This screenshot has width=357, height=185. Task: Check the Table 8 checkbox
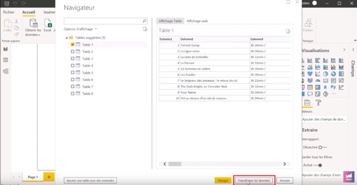click(73, 94)
